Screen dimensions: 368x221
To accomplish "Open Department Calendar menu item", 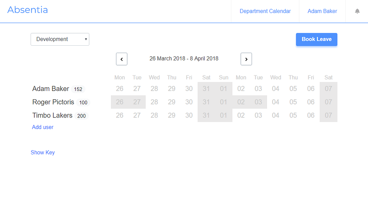I will [265, 11].
